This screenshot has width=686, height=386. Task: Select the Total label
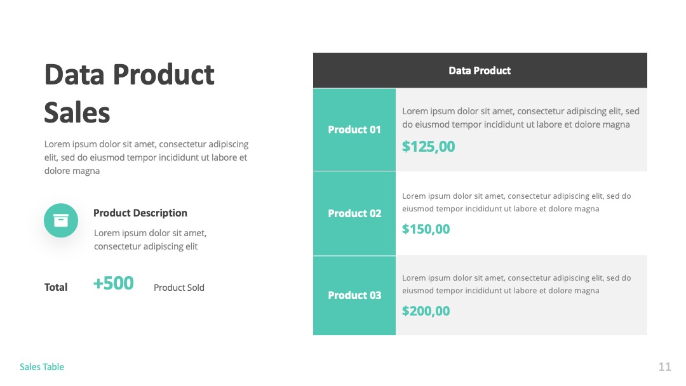tap(55, 287)
